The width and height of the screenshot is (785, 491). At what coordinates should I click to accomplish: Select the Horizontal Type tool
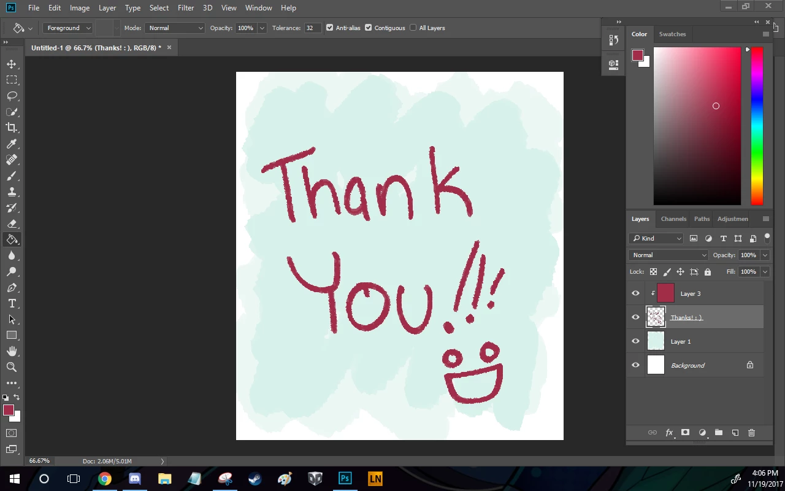click(x=12, y=303)
